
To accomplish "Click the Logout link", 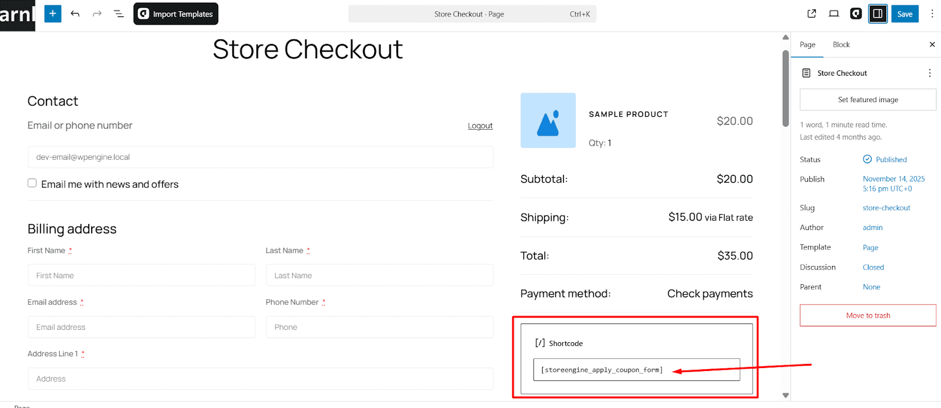I will [480, 126].
